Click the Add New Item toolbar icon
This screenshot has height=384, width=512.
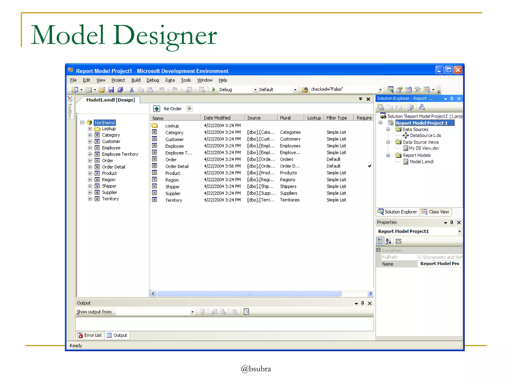click(88, 89)
